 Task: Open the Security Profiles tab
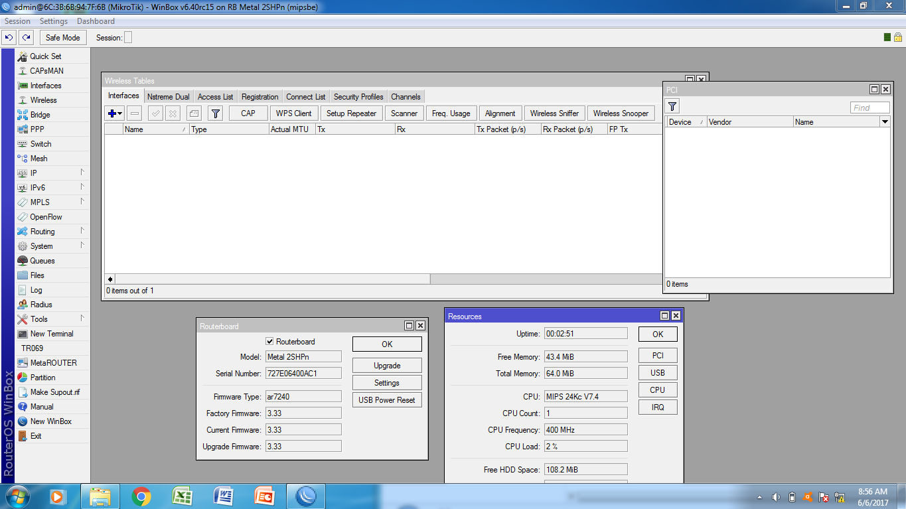(358, 97)
